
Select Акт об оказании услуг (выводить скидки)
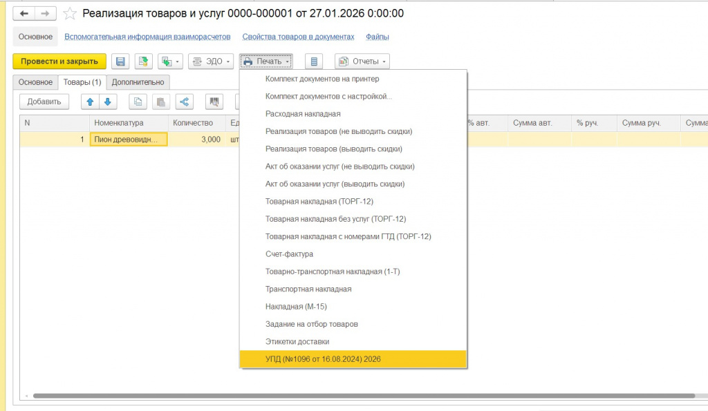coord(353,184)
